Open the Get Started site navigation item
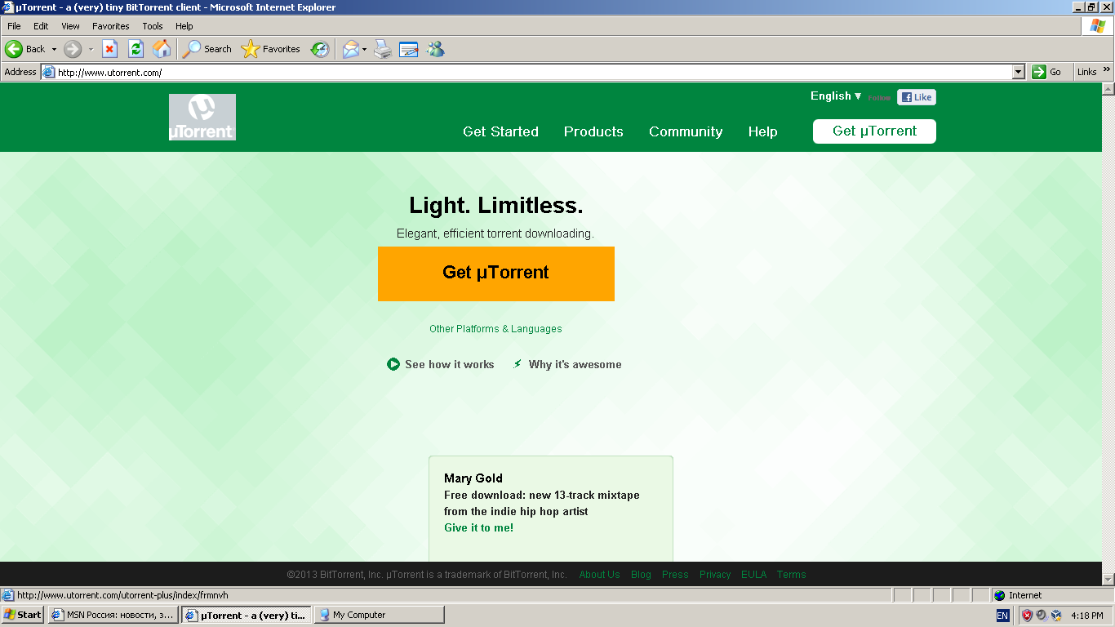1115x627 pixels. (500, 131)
